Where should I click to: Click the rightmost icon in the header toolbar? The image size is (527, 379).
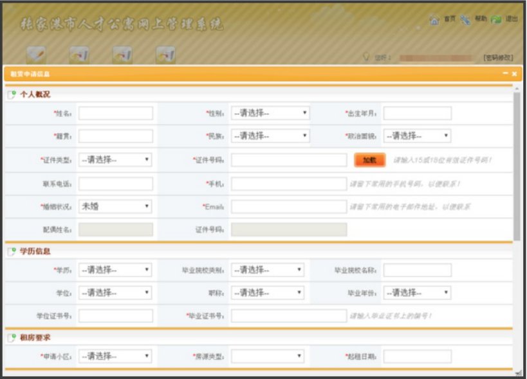pyautogui.click(x=166, y=55)
